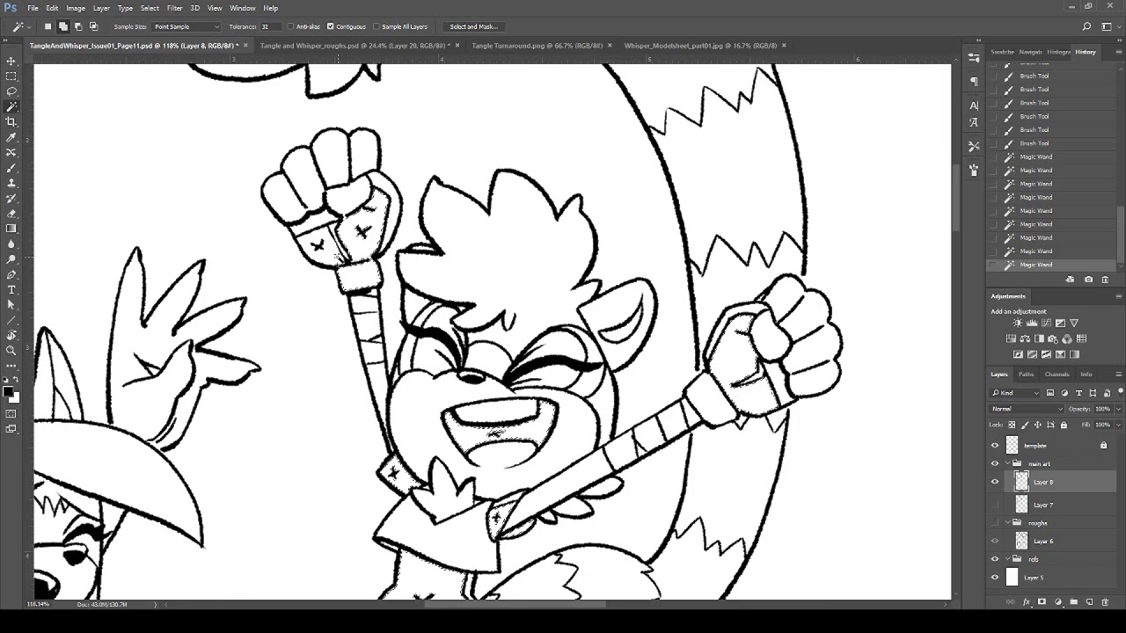Open the blend mode Normal dropdown
1126x633 pixels.
click(1027, 409)
